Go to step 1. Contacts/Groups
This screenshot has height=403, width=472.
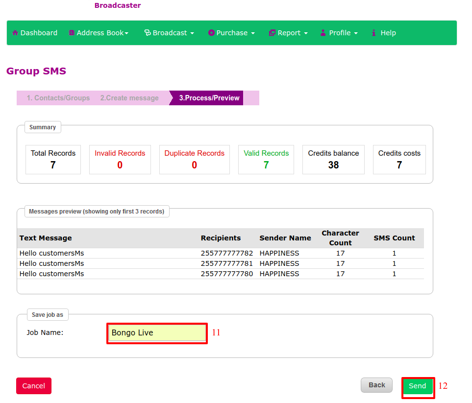[58, 98]
